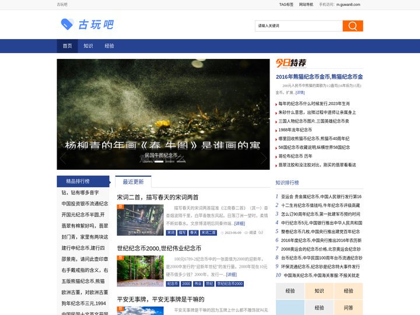Open article title 平安无事牌，平安无事牌是干嘛的
This screenshot has width=420, height=315.
point(160,299)
